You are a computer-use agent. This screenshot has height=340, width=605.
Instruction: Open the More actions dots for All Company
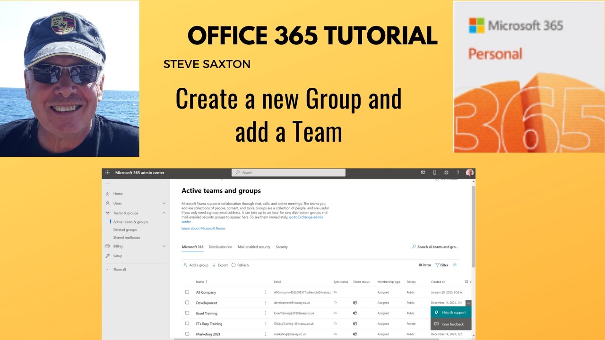[265, 292]
